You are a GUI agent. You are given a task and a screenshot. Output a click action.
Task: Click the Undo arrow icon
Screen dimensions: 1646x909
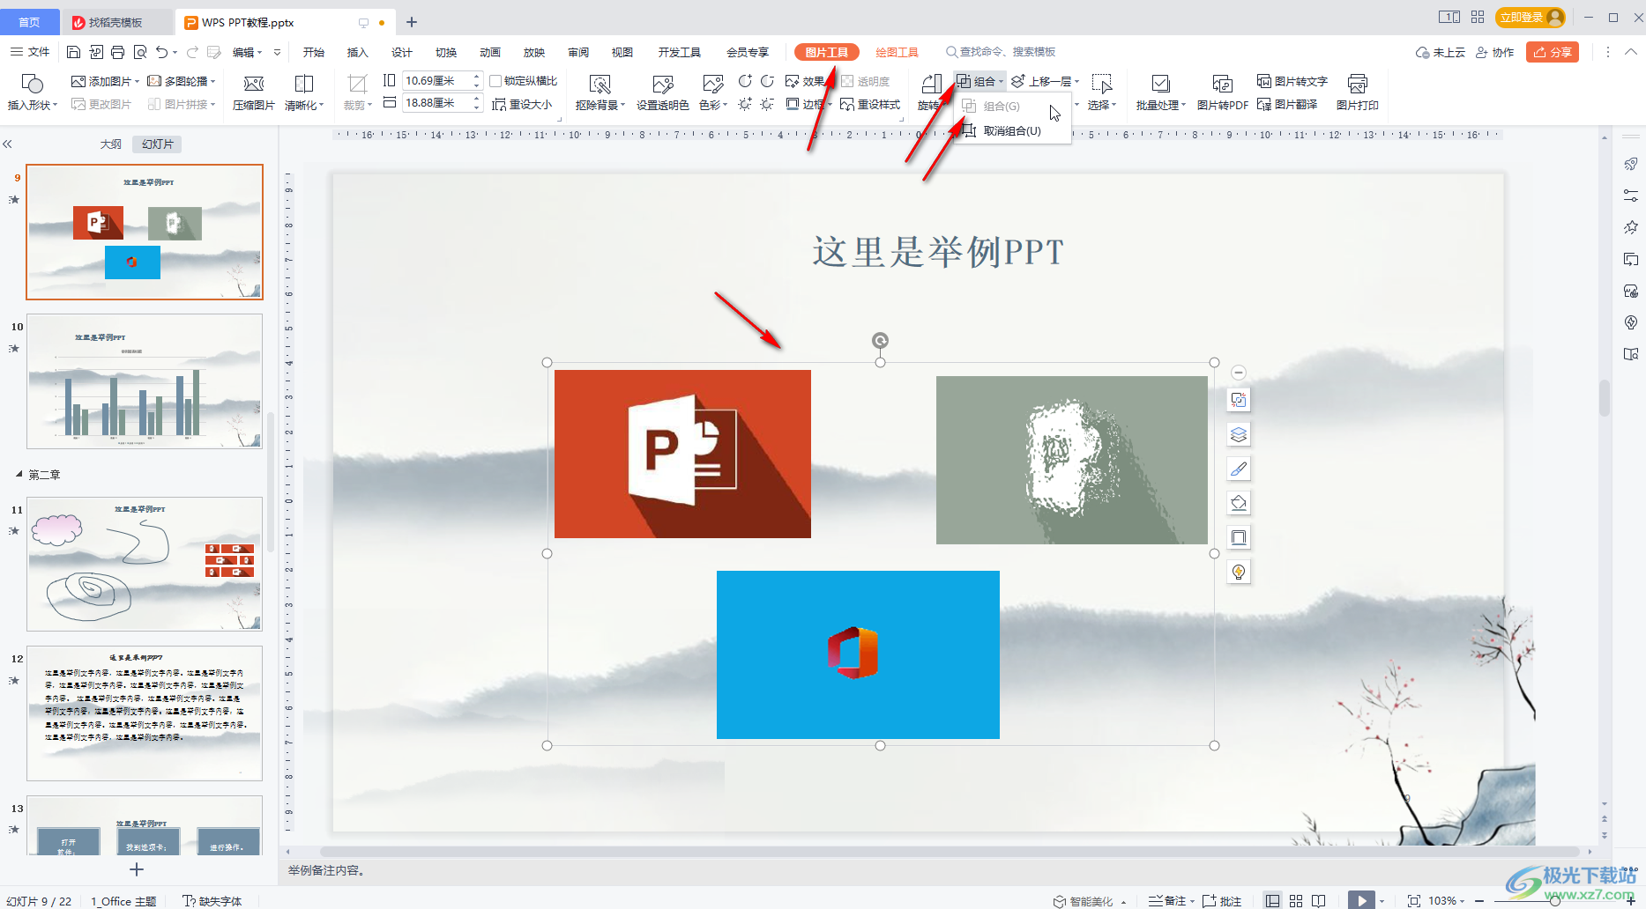(x=161, y=52)
